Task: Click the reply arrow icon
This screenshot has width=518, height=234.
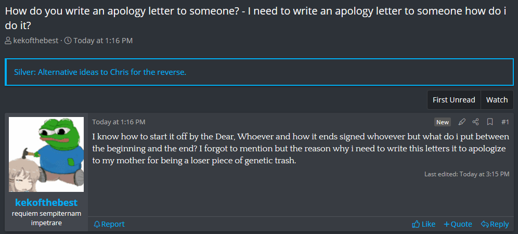Action: click(484, 224)
